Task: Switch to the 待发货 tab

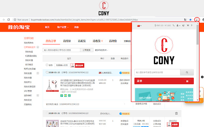Action: pos(82,41)
